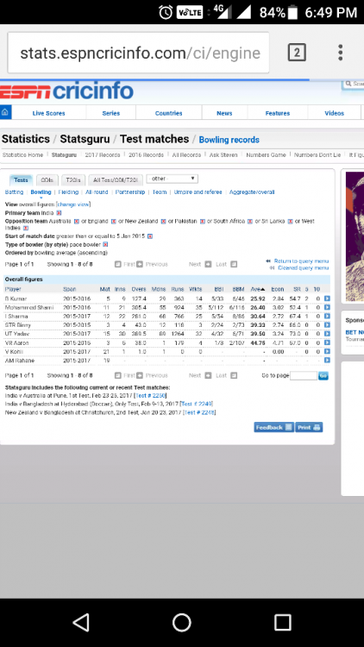364x647 pixels.
Task: Open UT Yadav's row detail arrow icon
Action: [x=327, y=333]
